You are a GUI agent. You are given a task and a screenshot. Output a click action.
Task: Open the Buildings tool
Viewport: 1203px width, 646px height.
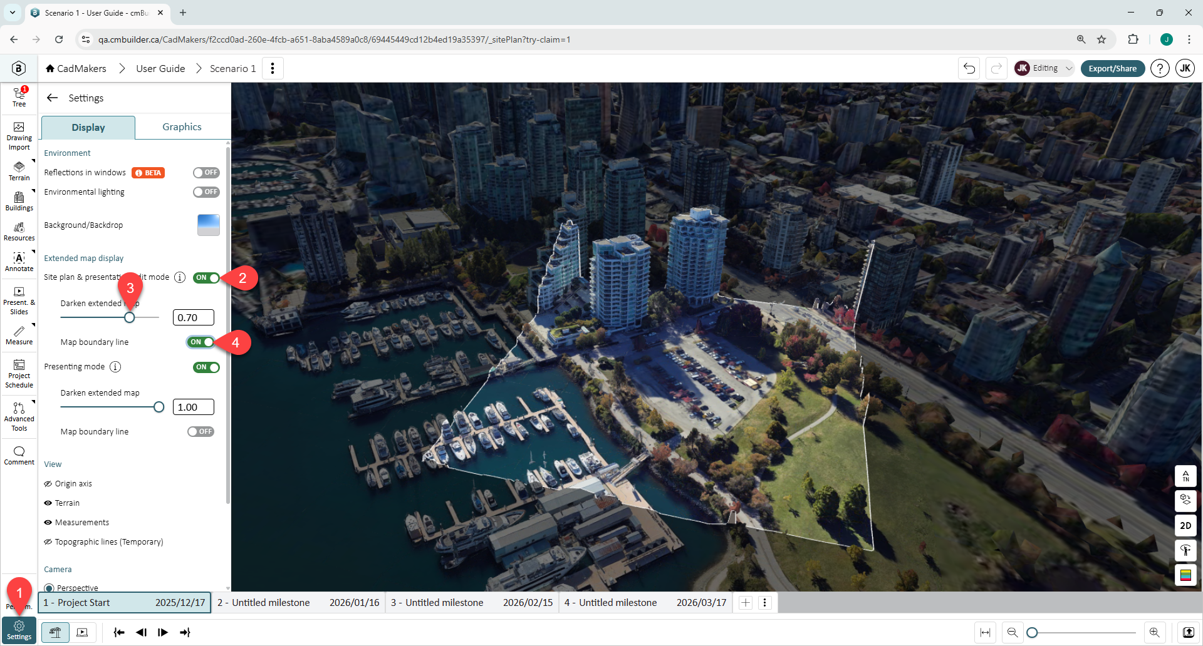19,201
